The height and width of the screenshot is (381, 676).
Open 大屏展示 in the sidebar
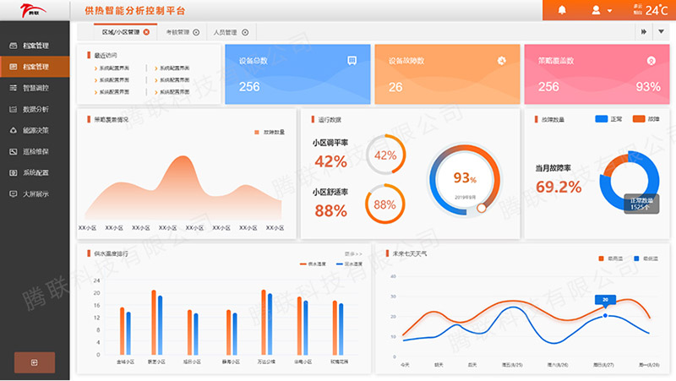(35, 193)
